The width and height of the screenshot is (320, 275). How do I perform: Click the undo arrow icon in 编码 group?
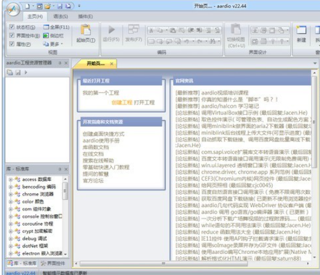186,41
